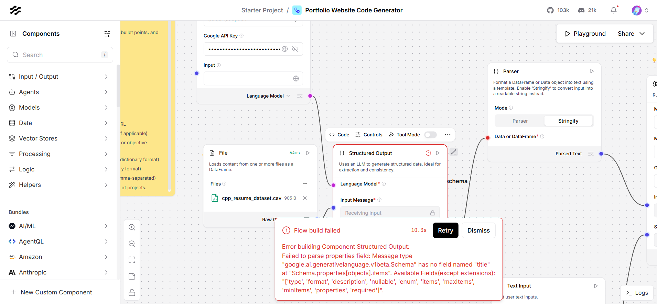Open Logs panel
Image resolution: width=657 pixels, height=304 pixels.
(637, 293)
